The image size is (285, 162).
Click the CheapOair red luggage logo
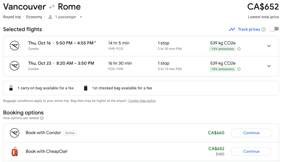[15, 151]
